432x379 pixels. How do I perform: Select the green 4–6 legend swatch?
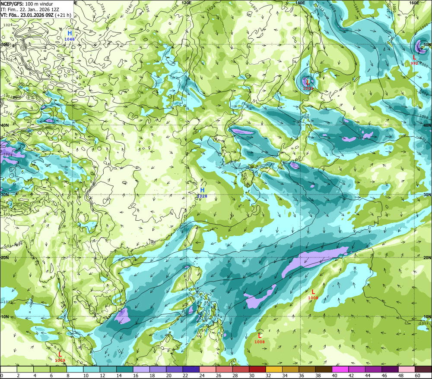click(42, 369)
